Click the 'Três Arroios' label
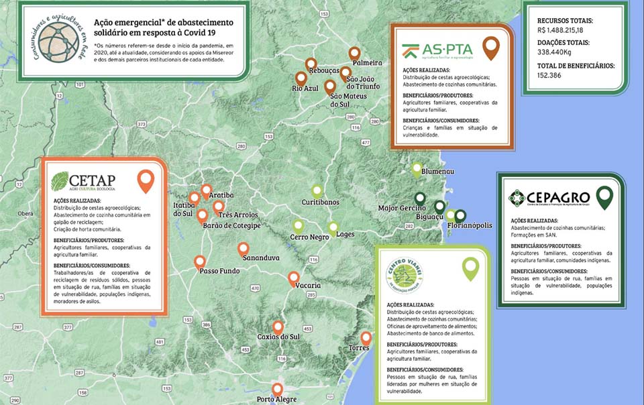This screenshot has height=405, width=644. [x=238, y=215]
